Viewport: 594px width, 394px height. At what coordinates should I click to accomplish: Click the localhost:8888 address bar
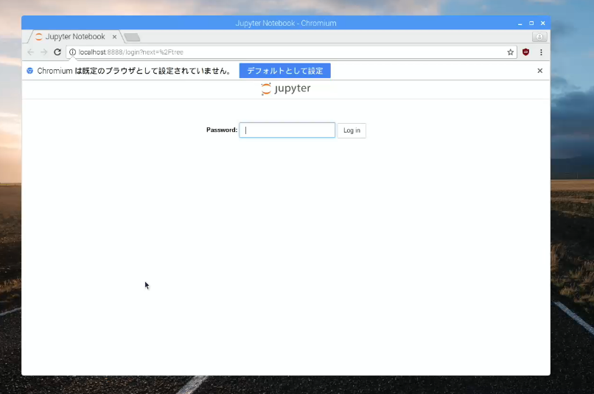pyautogui.click(x=292, y=52)
